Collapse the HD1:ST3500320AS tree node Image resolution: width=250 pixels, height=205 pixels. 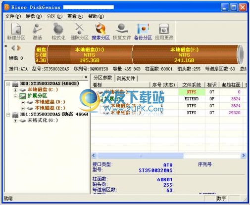(x=8, y=115)
